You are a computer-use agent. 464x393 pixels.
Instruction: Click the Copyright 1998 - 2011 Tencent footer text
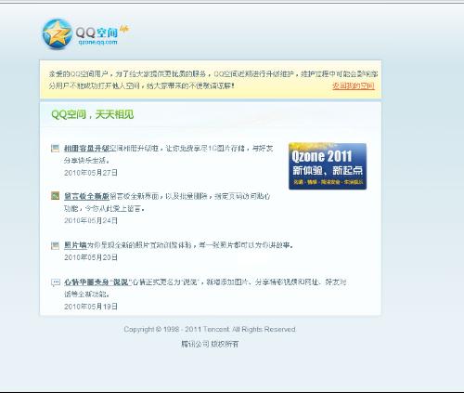tap(210, 329)
